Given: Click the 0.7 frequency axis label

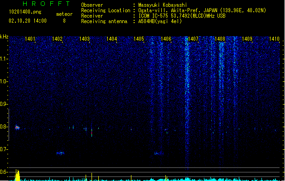Looking at the screenshot, I should coord(4,149).
